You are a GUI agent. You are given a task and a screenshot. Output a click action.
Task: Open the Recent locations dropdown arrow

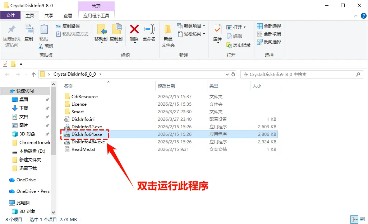click(26, 75)
